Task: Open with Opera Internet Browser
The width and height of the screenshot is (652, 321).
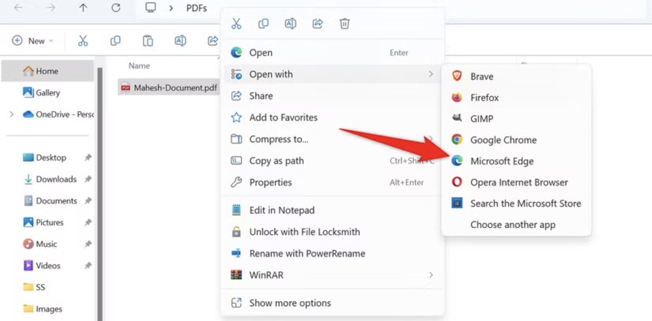Action: point(516,183)
